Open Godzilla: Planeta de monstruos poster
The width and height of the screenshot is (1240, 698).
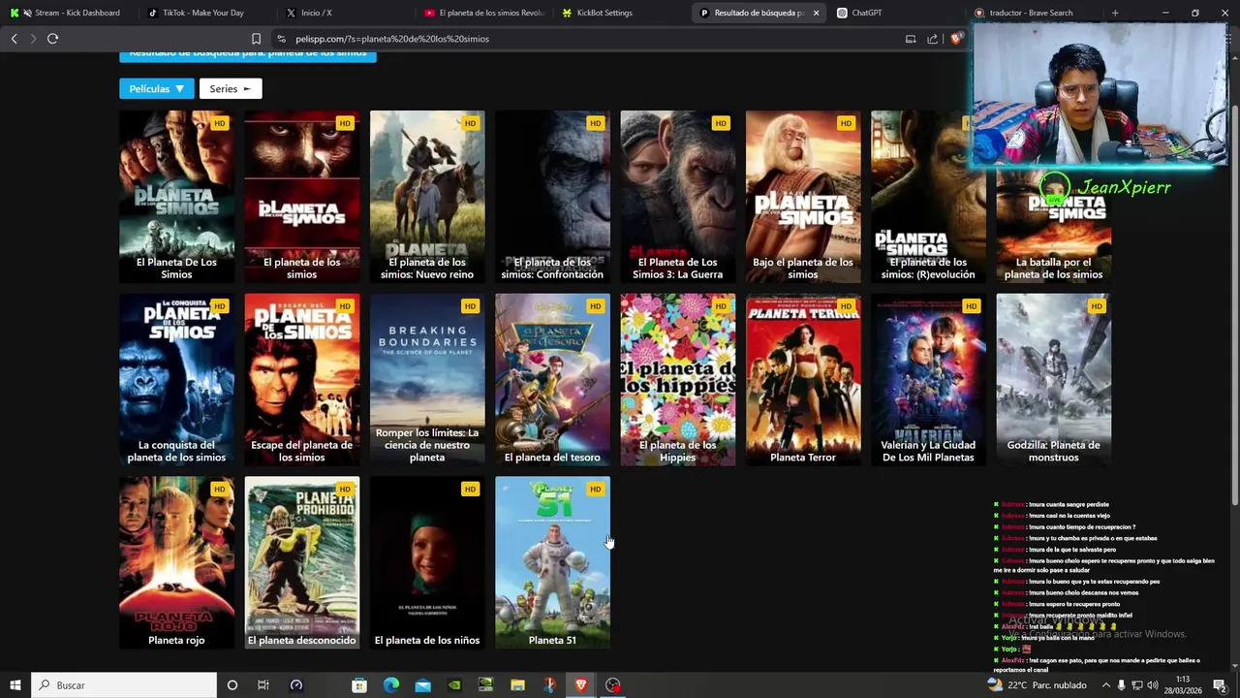pyautogui.click(x=1053, y=380)
